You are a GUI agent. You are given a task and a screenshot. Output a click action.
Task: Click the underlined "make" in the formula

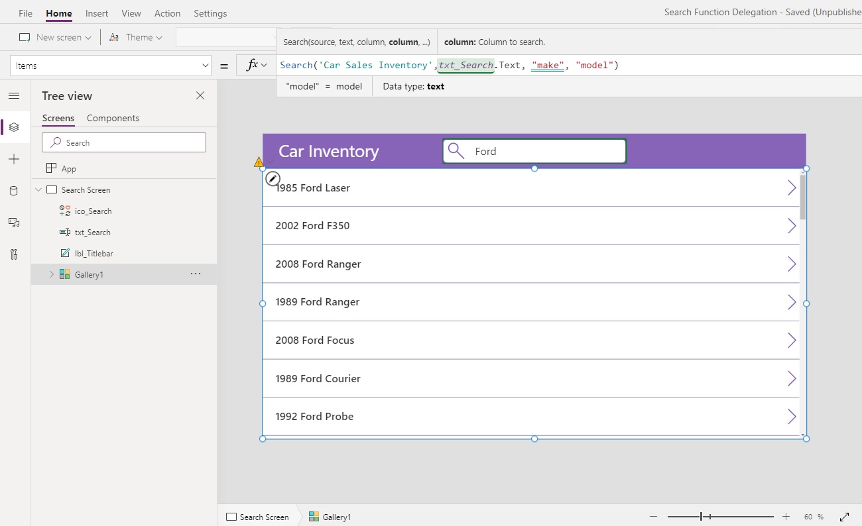[x=547, y=65]
